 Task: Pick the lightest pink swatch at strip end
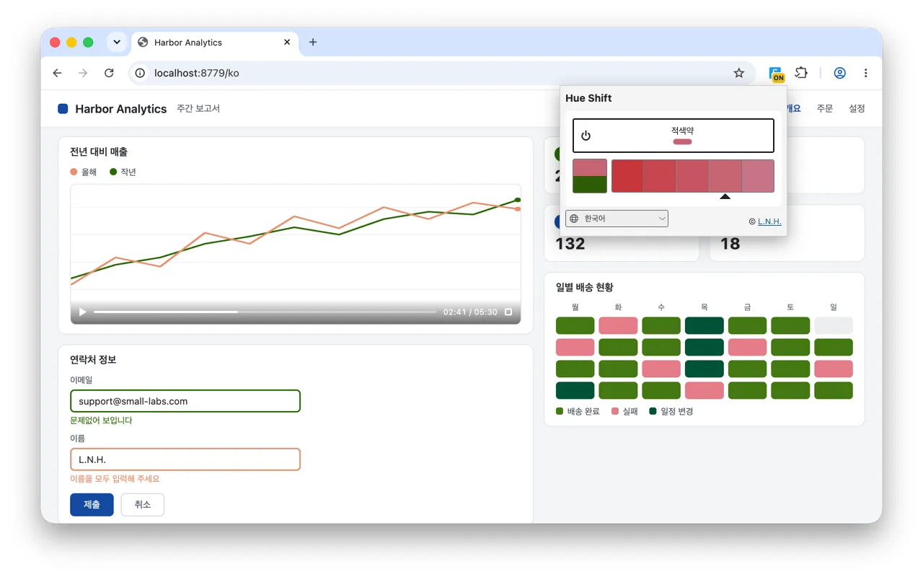(758, 176)
